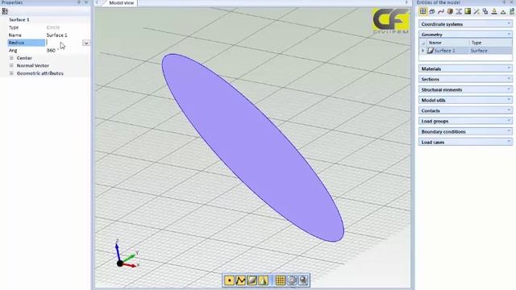The height and width of the screenshot is (290, 516).
Task: Toggle point display in Model view toolbar
Action: tap(229, 280)
